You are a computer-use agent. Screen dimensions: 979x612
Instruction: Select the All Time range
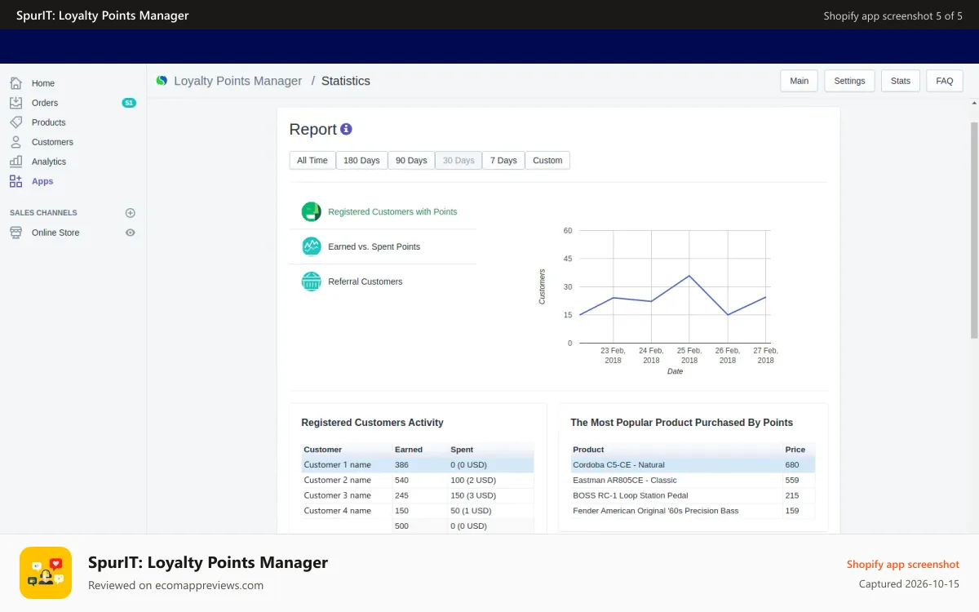click(312, 161)
